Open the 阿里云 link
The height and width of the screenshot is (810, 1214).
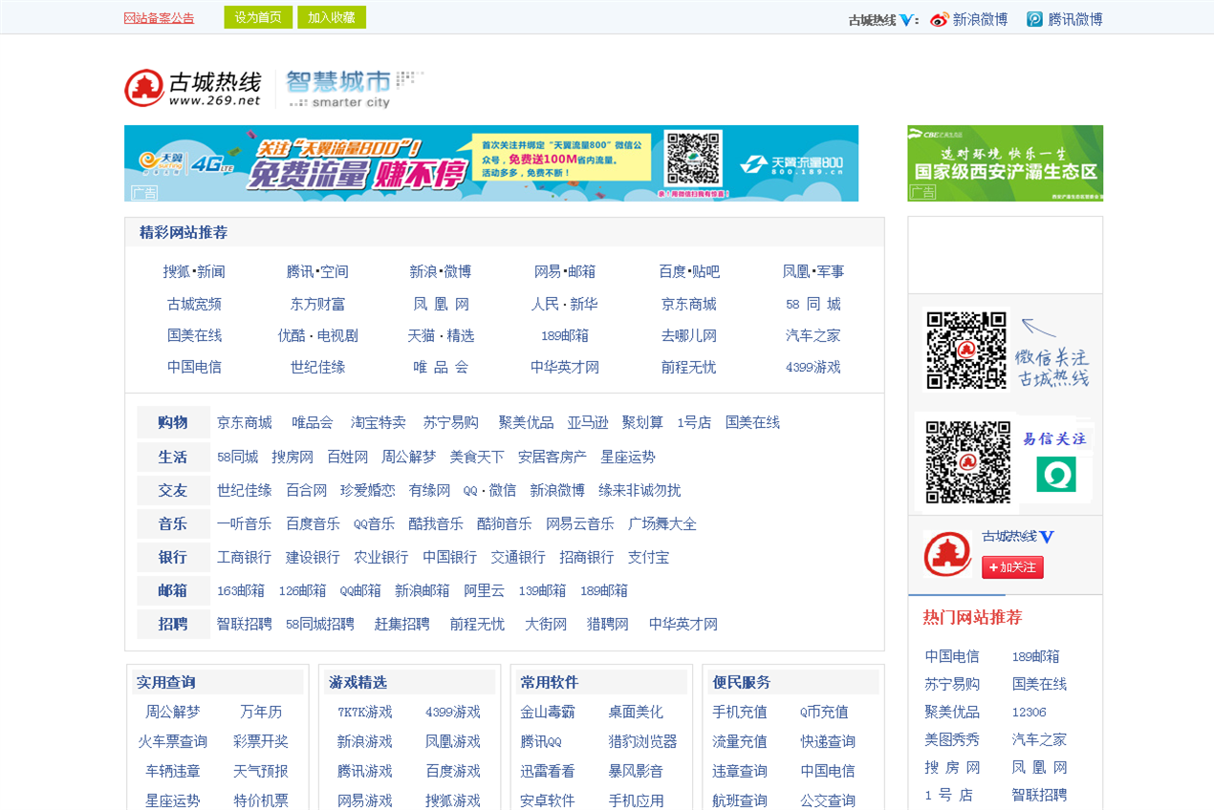point(485,591)
